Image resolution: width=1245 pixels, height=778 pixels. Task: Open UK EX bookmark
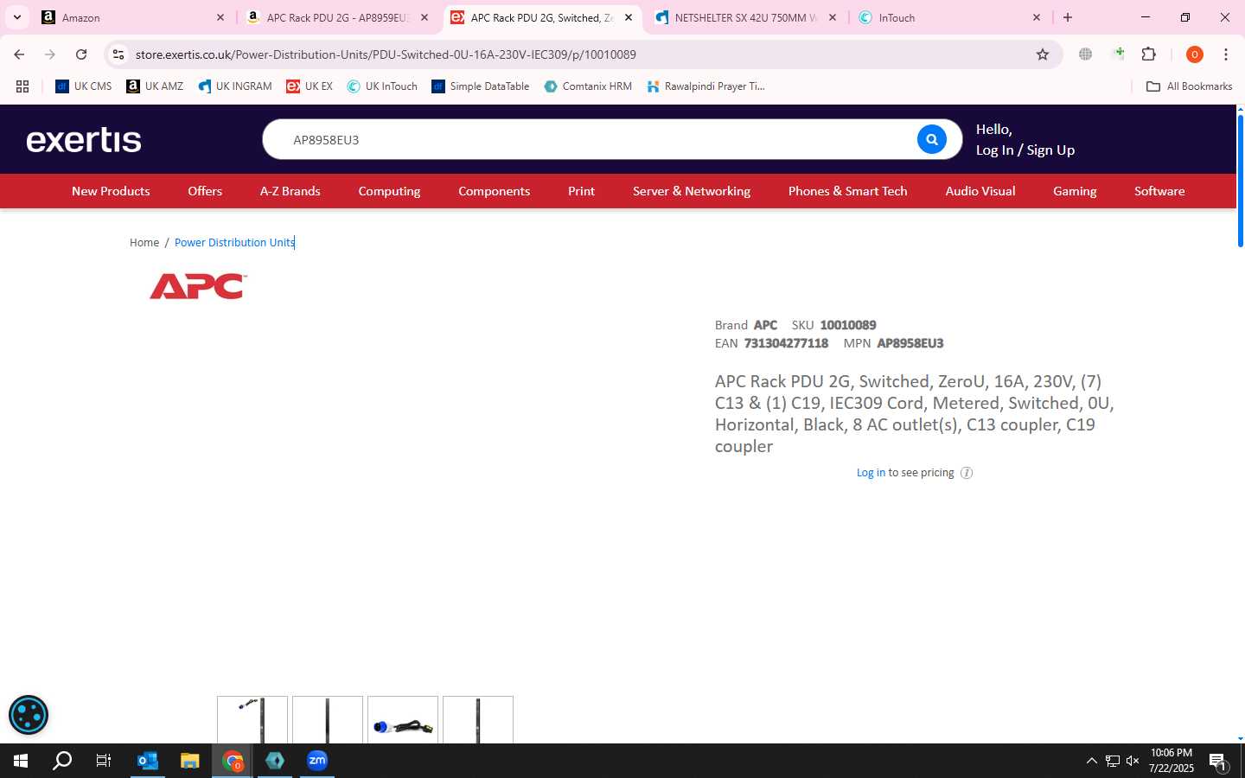[x=310, y=86]
